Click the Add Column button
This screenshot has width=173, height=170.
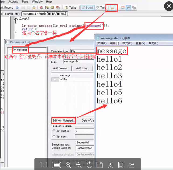[x=61, y=68]
